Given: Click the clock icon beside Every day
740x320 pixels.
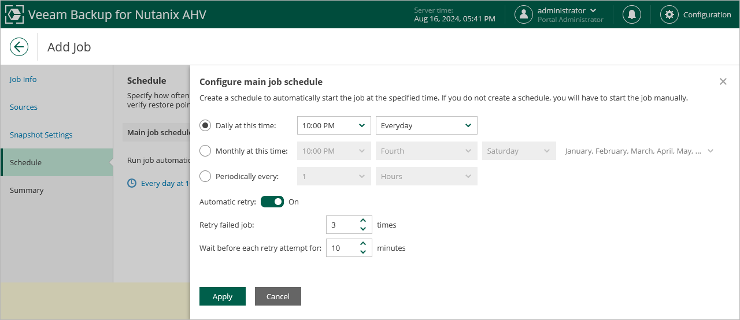Looking at the screenshot, I should pyautogui.click(x=132, y=183).
